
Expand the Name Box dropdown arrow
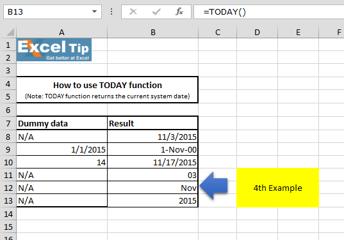pyautogui.click(x=94, y=11)
